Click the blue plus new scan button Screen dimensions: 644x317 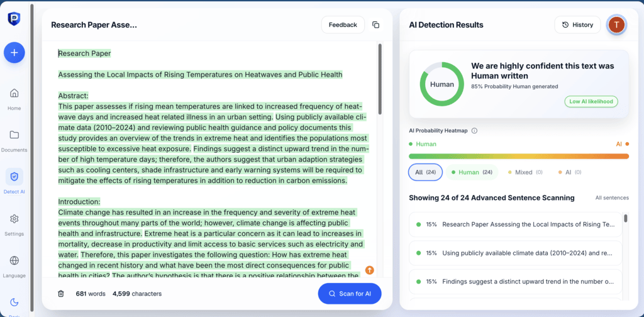click(14, 53)
